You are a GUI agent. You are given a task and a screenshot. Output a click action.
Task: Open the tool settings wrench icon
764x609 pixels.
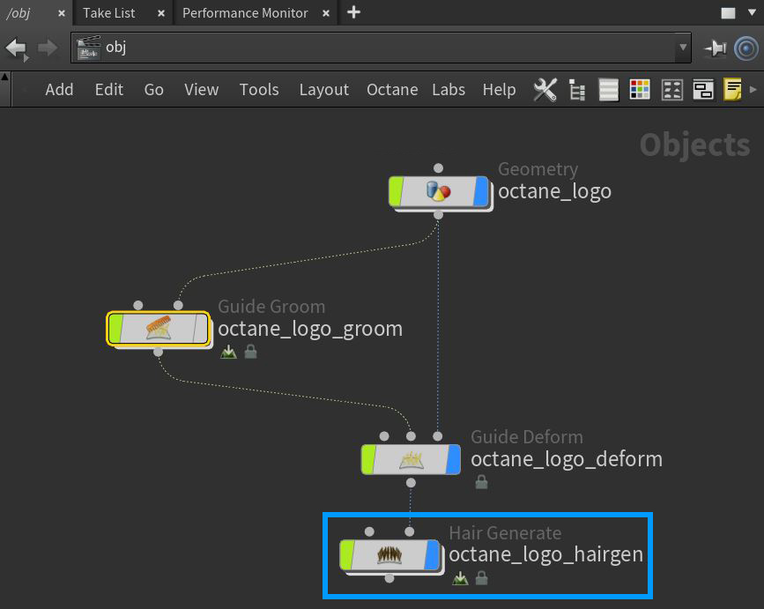[x=545, y=90]
